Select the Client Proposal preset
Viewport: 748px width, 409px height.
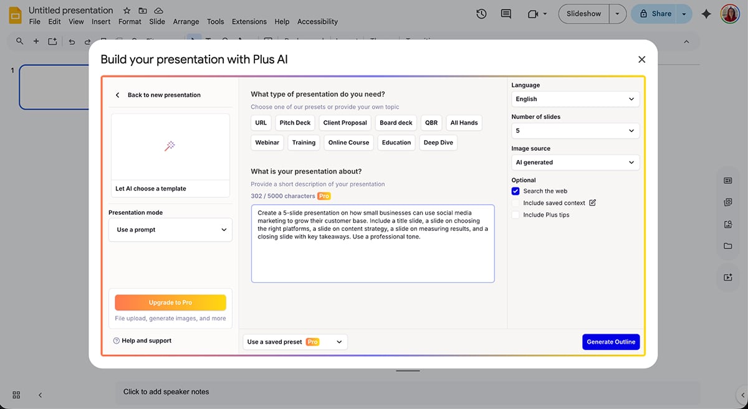point(345,123)
